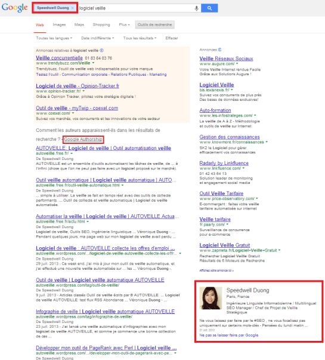Expand arrow next to www.coexel.com

point(73,113)
